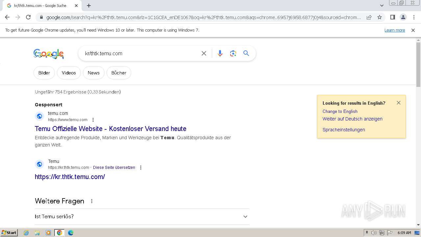Choose Weiter auf Deutsch anzeigen
This screenshot has width=421, height=237.
point(353,119)
